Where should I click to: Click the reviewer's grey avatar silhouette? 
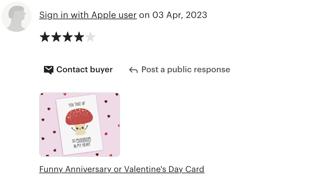pos(16,17)
